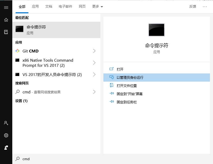Image resolution: width=213 pixels, height=164 pixels.
Task: Expand Git CMD result chevron
Action: click(x=94, y=51)
